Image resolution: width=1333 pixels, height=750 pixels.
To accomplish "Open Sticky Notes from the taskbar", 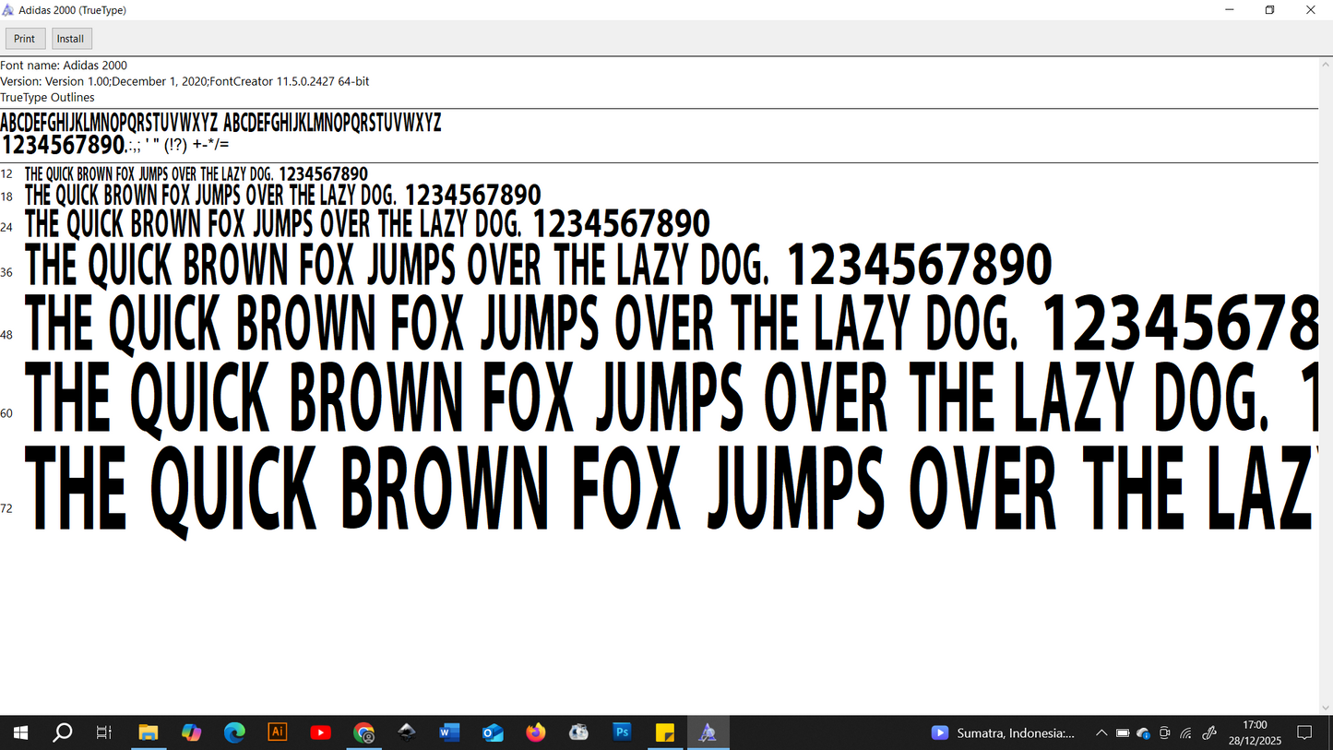I will click(x=664, y=732).
